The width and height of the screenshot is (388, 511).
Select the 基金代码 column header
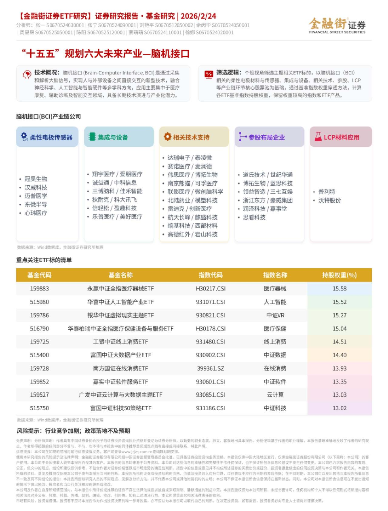(39, 275)
